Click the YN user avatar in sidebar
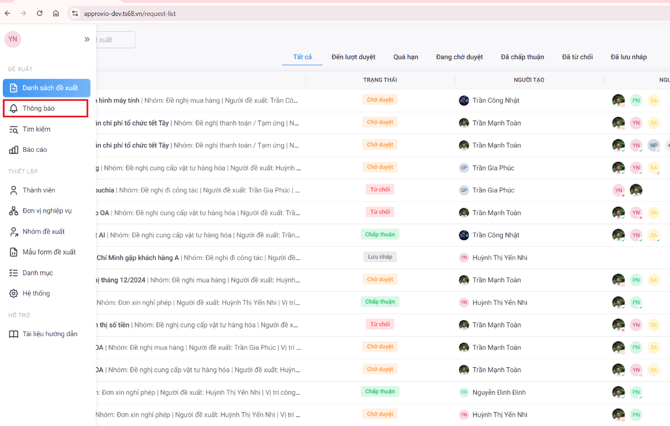The image size is (670, 426). click(13, 39)
